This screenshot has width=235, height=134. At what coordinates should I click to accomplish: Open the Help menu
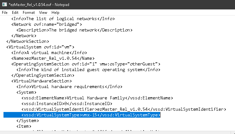coord(55,13)
